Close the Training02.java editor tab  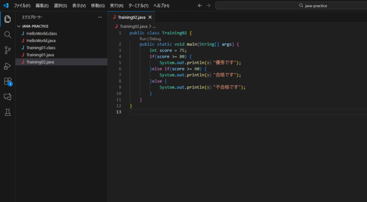click(150, 17)
